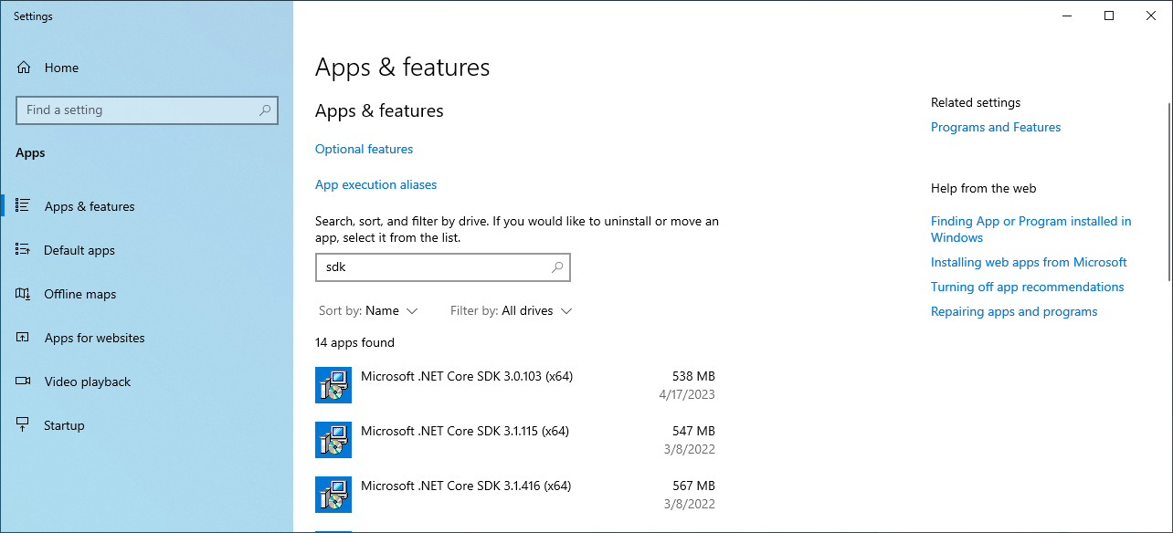Click the Find a setting search field
1173x533 pixels.
137,110
